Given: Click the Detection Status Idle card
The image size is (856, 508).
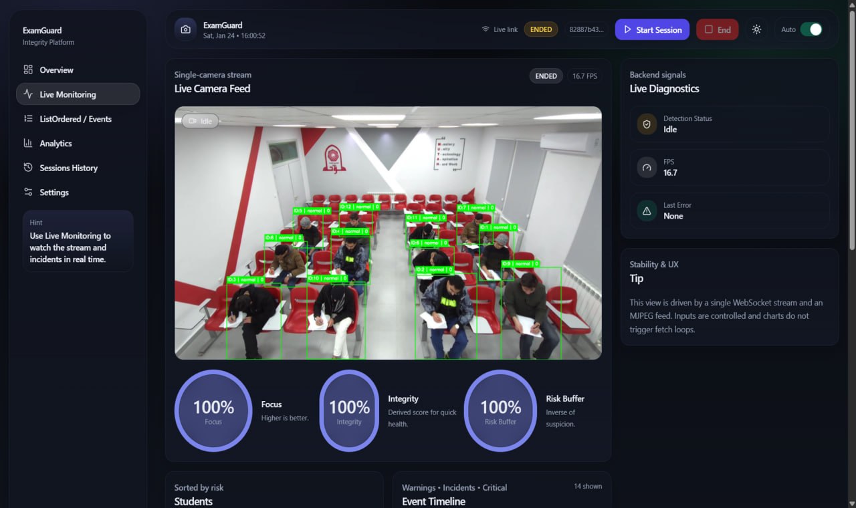Looking at the screenshot, I should (x=730, y=124).
